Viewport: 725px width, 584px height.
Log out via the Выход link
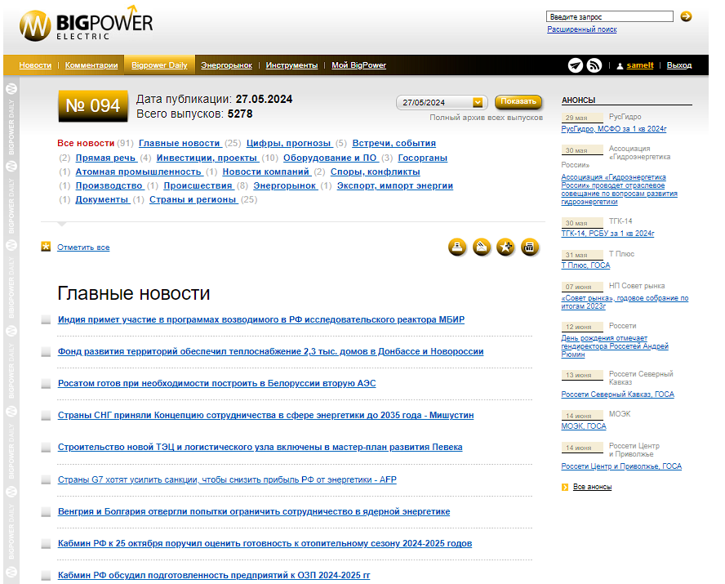[679, 65]
